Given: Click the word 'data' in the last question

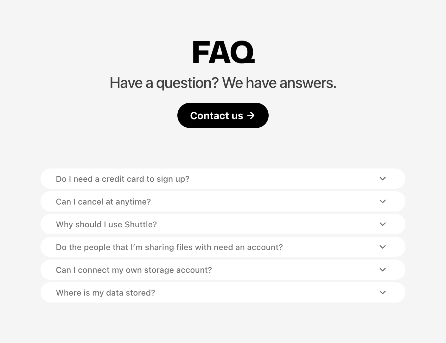Looking at the screenshot, I should [x=115, y=293].
